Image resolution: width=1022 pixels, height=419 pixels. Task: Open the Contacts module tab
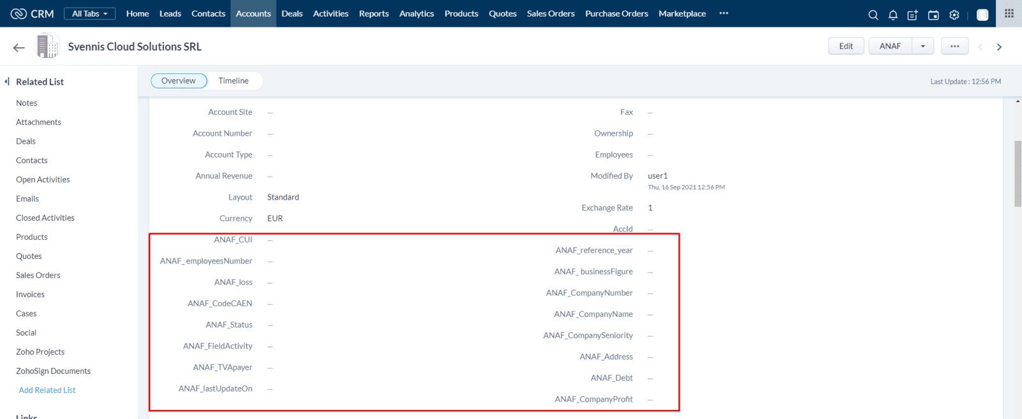[208, 13]
